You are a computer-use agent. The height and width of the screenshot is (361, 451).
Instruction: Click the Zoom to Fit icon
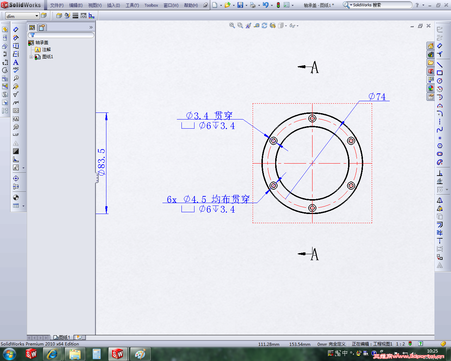pyautogui.click(x=232, y=25)
